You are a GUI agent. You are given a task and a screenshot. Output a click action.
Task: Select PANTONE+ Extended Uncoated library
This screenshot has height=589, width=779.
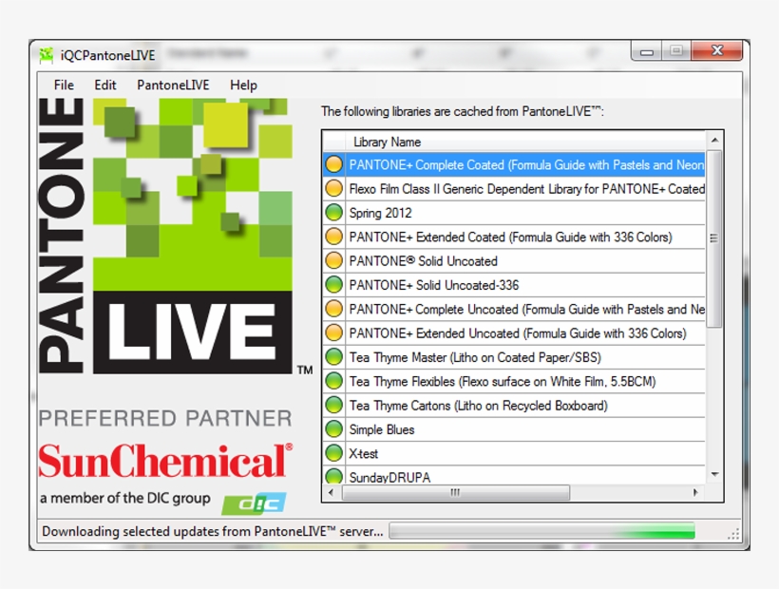point(514,332)
